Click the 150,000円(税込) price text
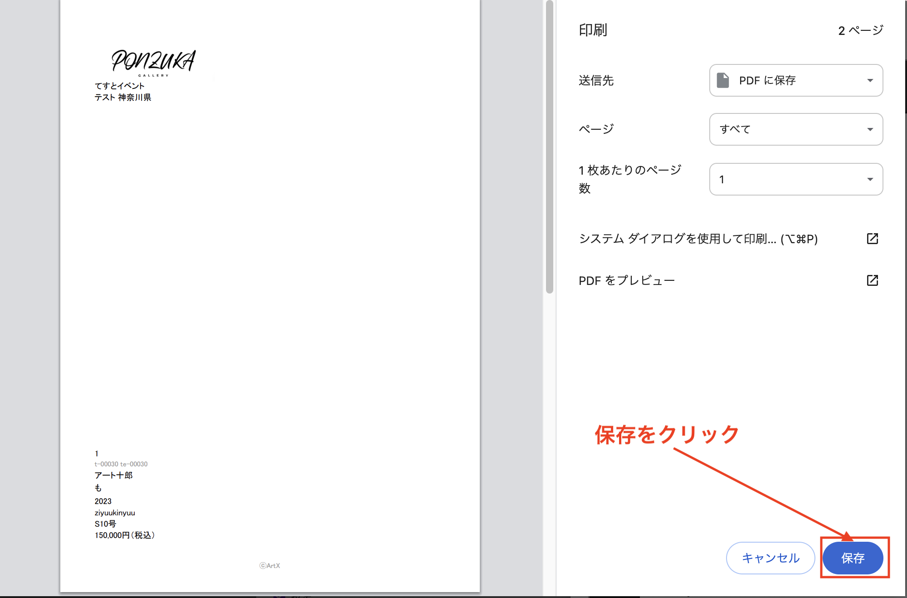Screen dimensions: 907x598 [x=125, y=535]
